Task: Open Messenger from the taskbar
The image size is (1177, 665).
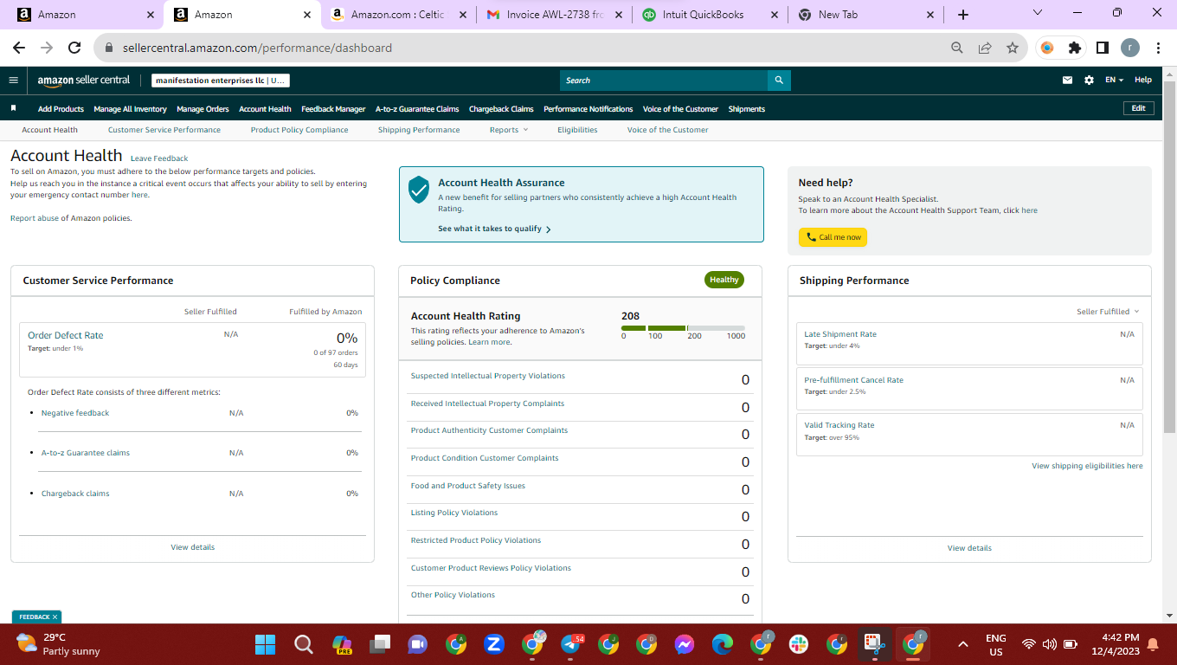Action: [x=685, y=644]
